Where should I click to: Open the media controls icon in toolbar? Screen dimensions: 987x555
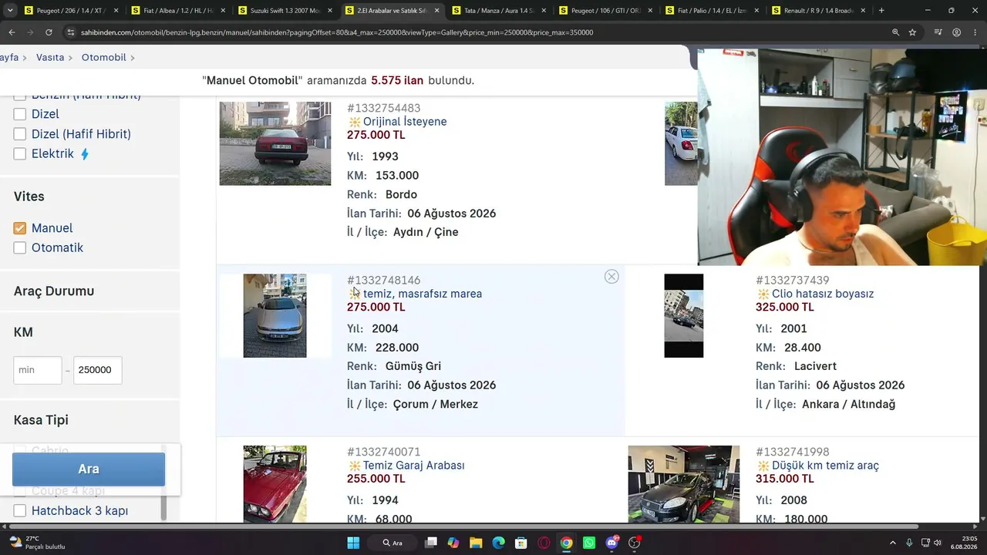938,32
